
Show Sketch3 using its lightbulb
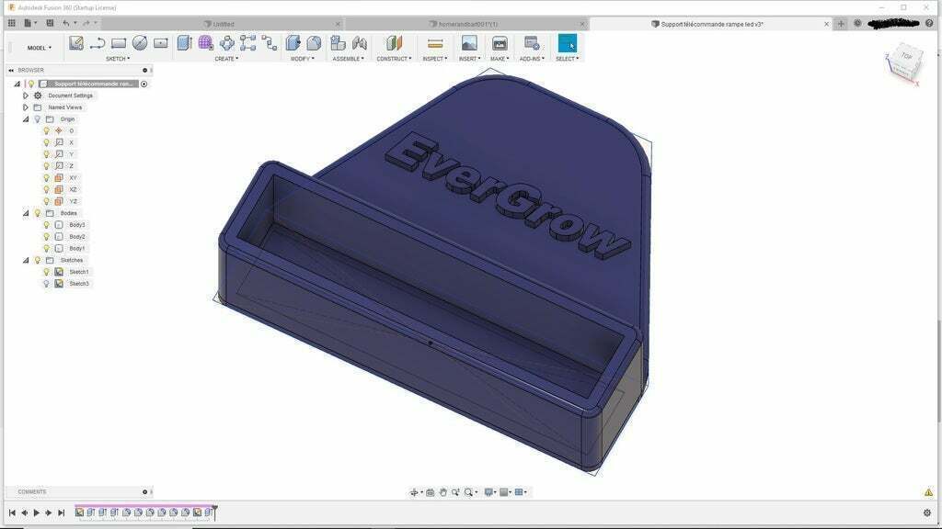46,284
